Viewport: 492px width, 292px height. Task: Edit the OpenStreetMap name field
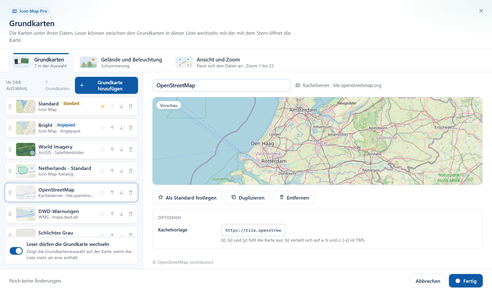click(x=221, y=85)
